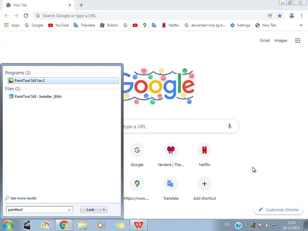308x231 pixels.
Task: Click the Gmail link
Action: coord(265,41)
